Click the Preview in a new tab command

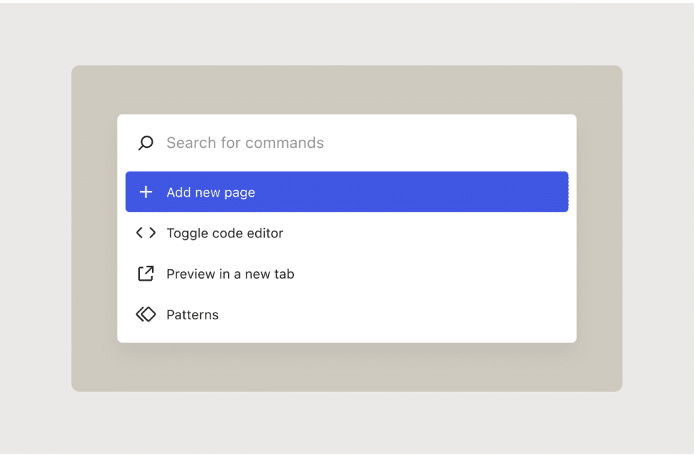coord(230,273)
